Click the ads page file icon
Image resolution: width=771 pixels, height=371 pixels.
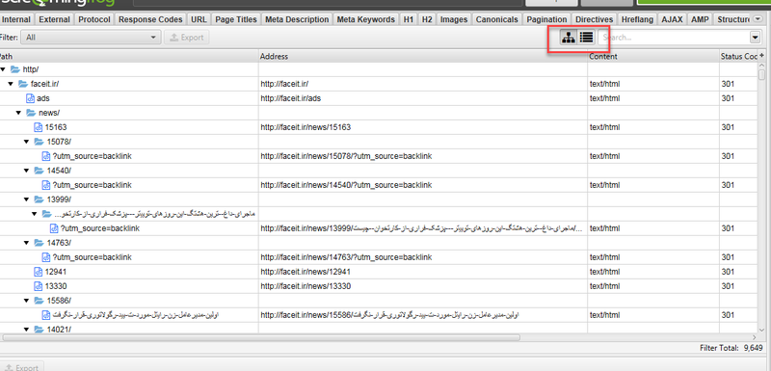(x=30, y=98)
